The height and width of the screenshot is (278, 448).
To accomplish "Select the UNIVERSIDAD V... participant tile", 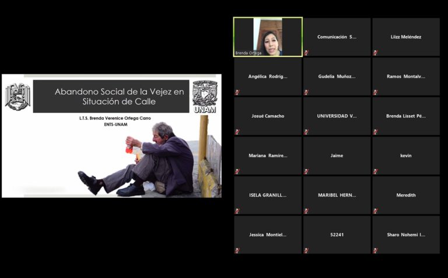I will [x=337, y=116].
